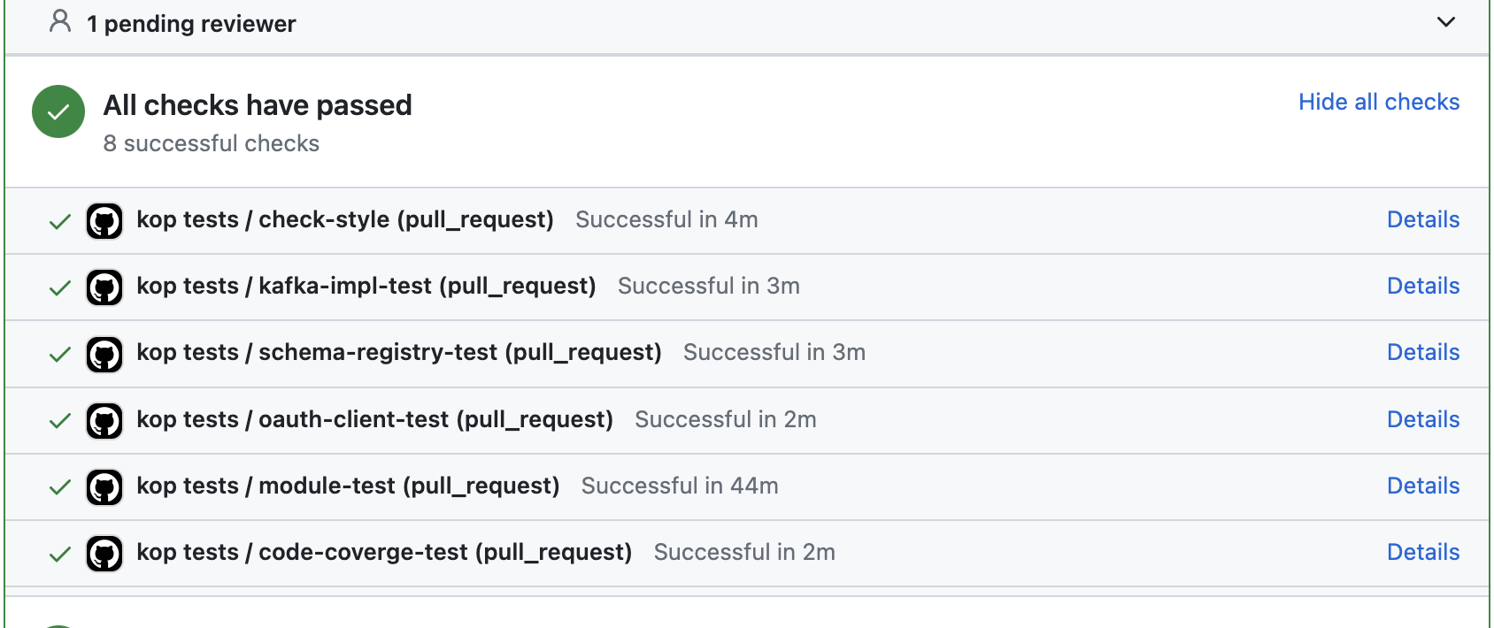The width and height of the screenshot is (1494, 628).
Task: Expand pending reviewer section with chevron
Action: [x=1445, y=22]
